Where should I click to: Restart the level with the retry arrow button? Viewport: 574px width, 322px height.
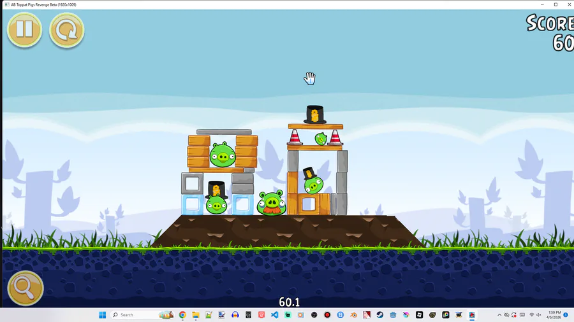[66, 29]
